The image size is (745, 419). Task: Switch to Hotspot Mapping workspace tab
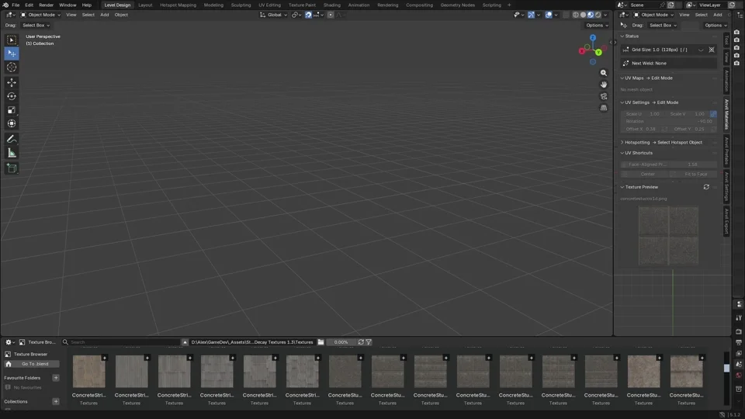(178, 5)
